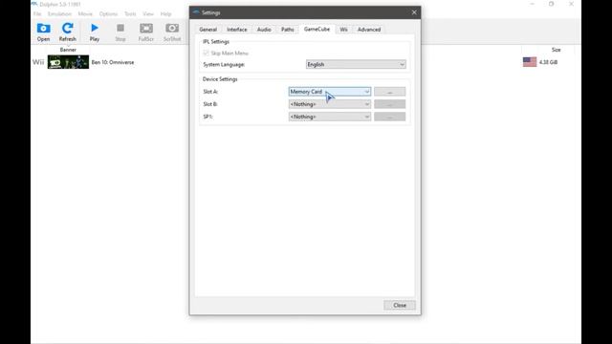Click the Close button in Settings
612x344 pixels.
[400, 306]
